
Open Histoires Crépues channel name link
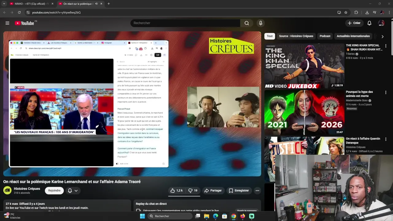click(27, 189)
